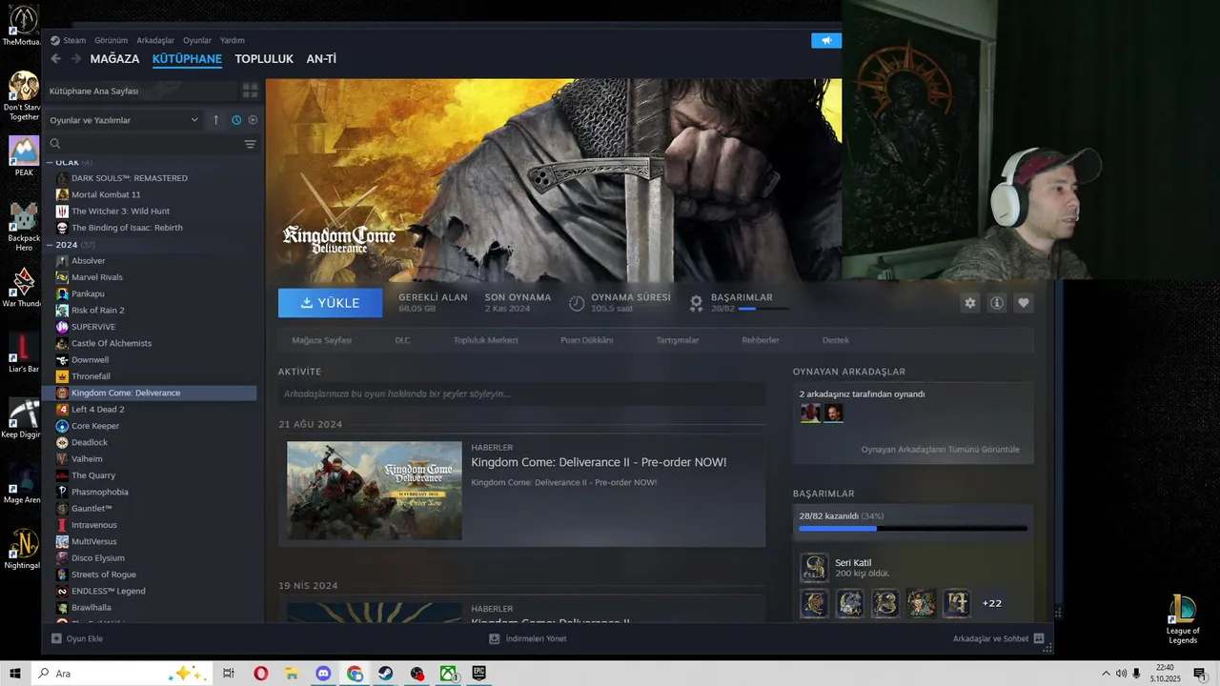Screen dimensions: 1220x686
Task: Click the library search magnifier icon
Action: (55, 144)
